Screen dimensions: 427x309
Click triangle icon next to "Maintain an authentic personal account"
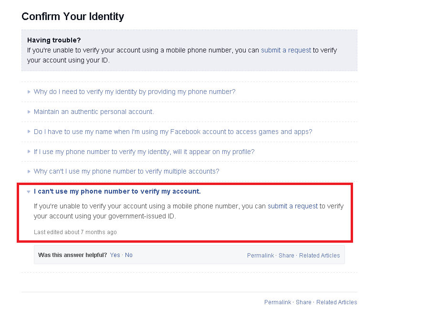click(29, 112)
